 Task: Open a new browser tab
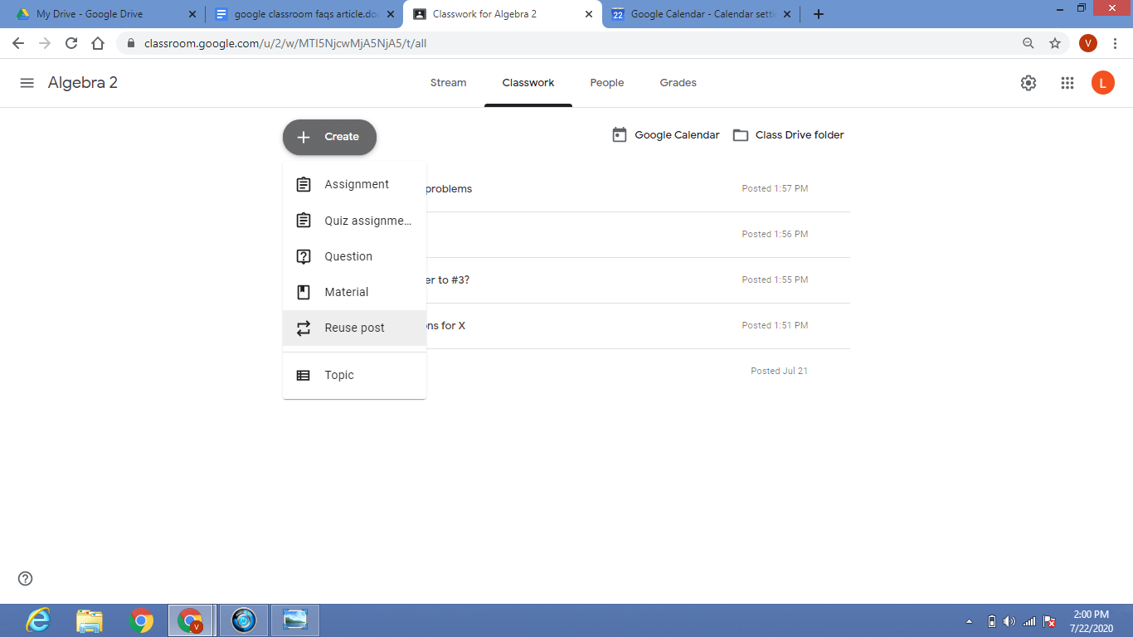[x=819, y=14]
